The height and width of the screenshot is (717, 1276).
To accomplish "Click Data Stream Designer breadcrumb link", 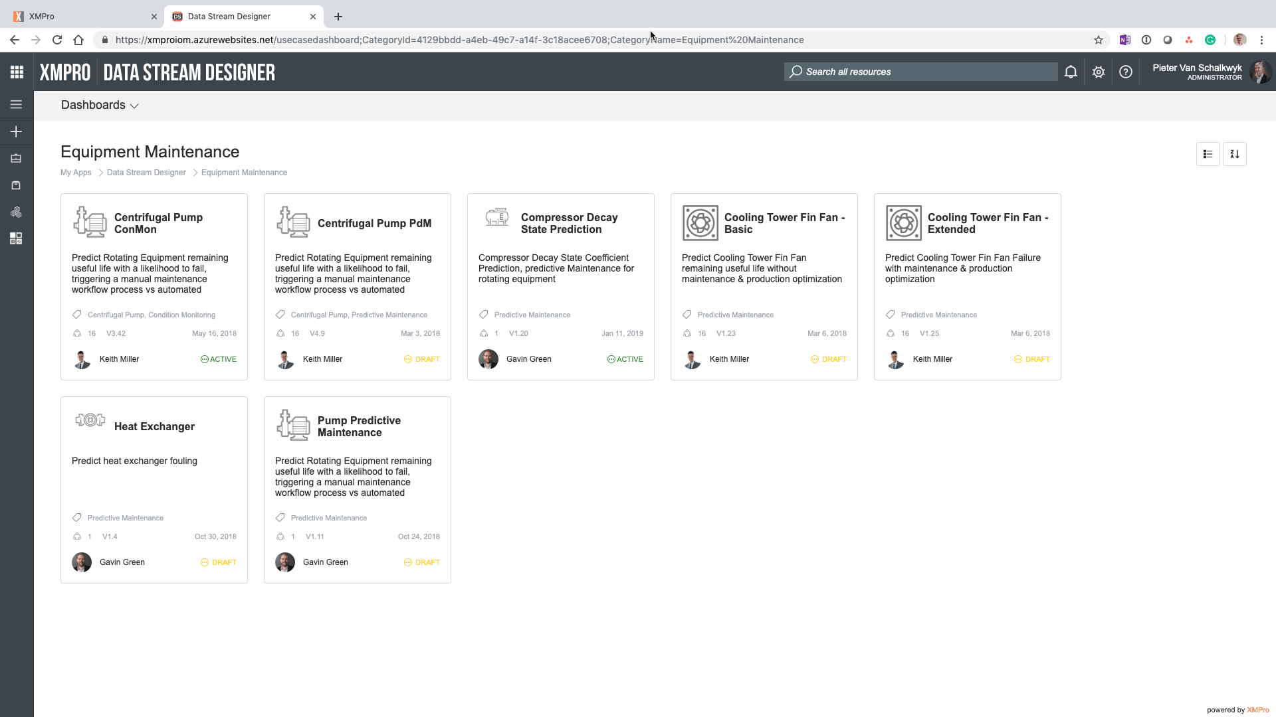I will point(146,173).
